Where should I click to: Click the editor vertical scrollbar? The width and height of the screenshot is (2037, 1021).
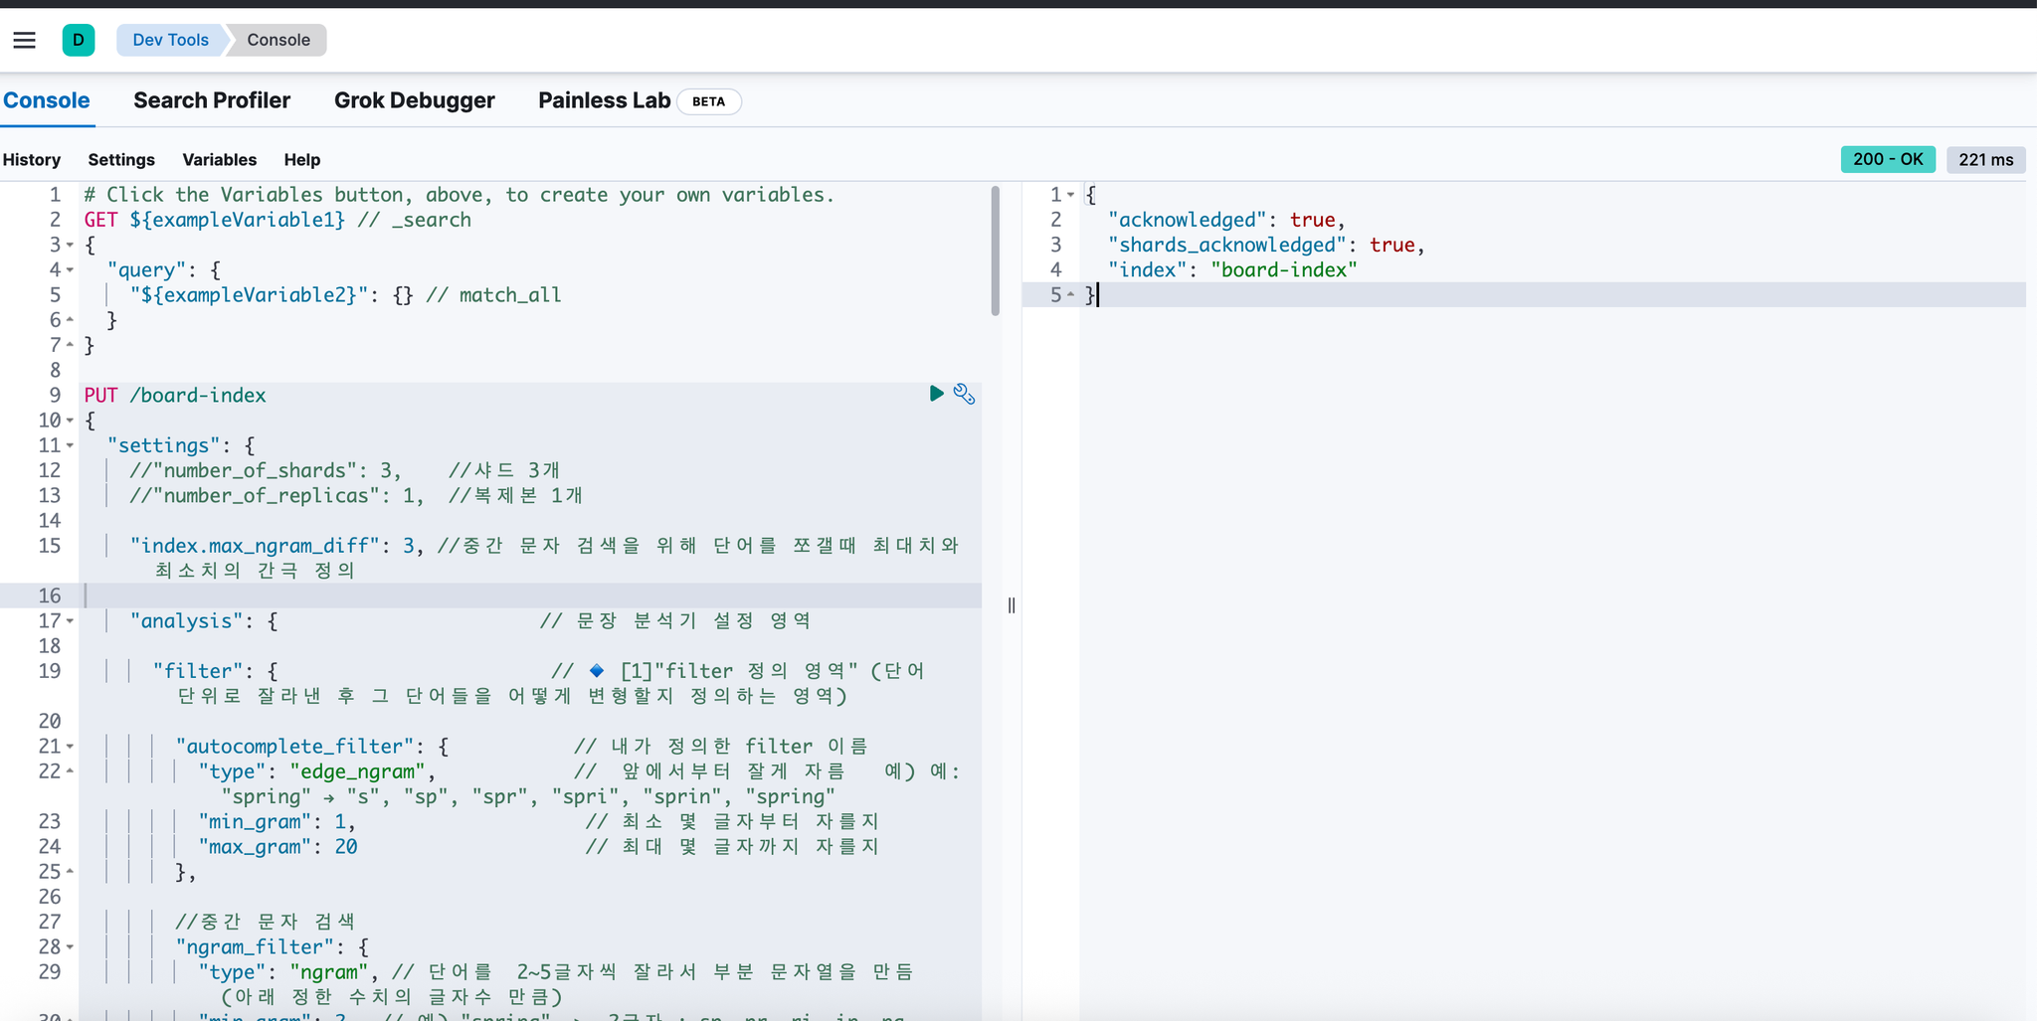(995, 251)
